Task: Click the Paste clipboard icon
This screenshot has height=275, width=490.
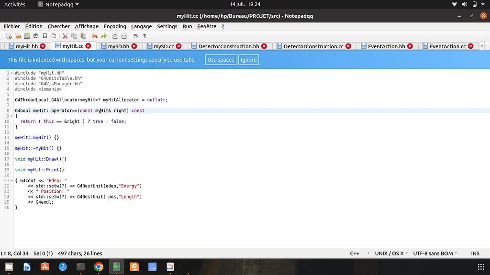Action: pyautogui.click(x=83, y=36)
